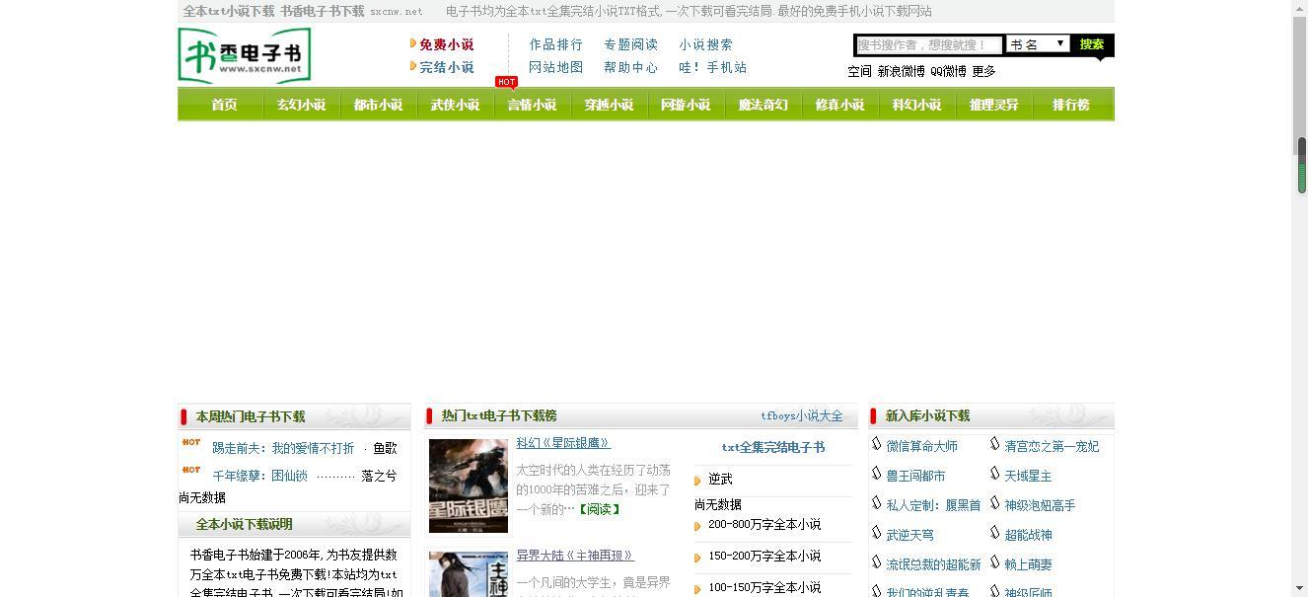Click orange arrow bullet beside 逆武
This screenshot has height=597, width=1308.
point(697,481)
